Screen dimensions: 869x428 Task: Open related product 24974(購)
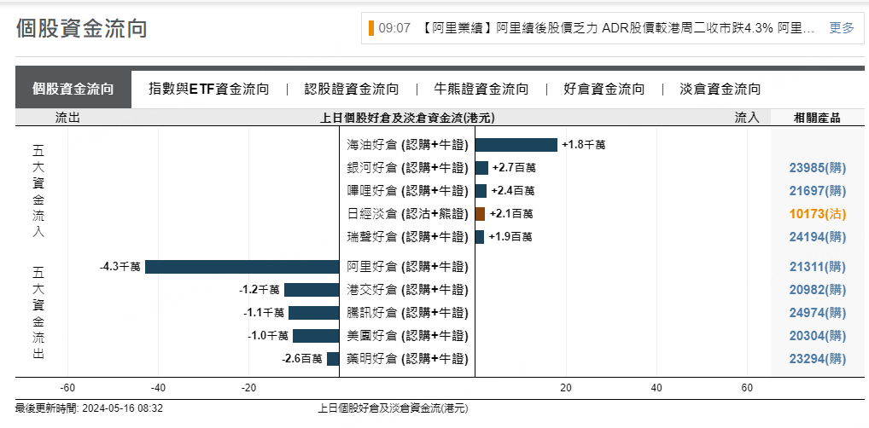pos(818,313)
